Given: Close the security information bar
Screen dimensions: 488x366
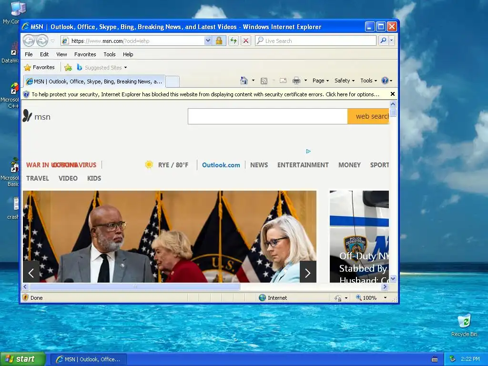Looking at the screenshot, I should click(x=393, y=94).
